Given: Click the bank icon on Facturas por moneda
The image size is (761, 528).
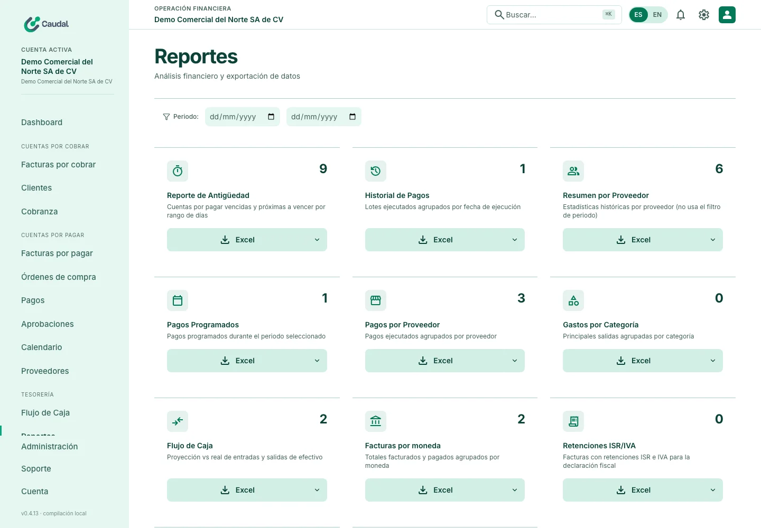Looking at the screenshot, I should point(376,421).
